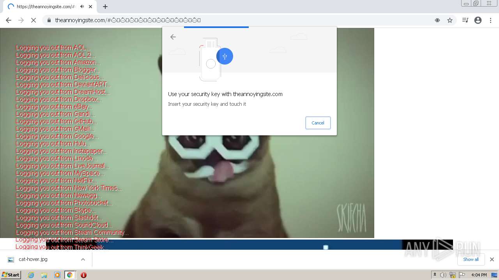Click "Use your security key with theannoyingsite.com" text

[x=225, y=94]
